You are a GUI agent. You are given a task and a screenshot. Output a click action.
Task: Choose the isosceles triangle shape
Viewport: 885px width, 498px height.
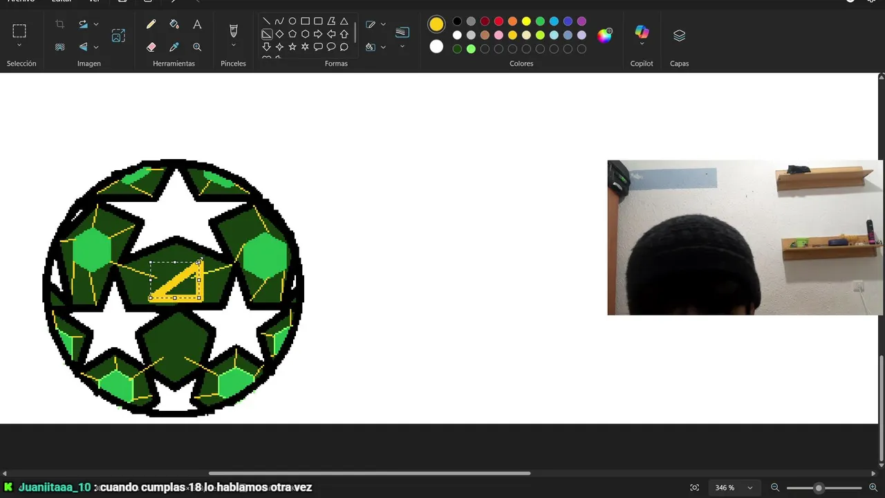point(344,21)
